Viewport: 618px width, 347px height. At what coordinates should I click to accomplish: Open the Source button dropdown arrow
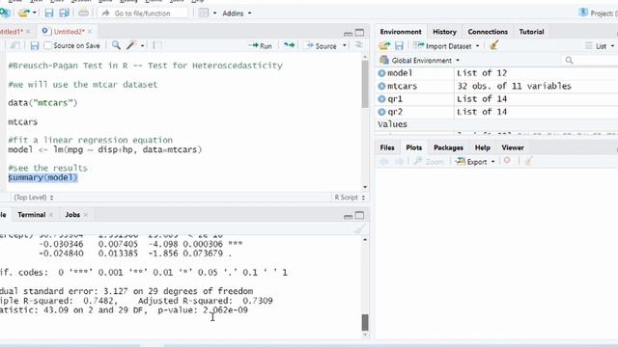345,45
